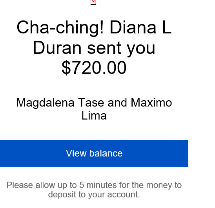Click the word "money" in notice
Viewport: 215px width, 208px height.
pos(159,186)
